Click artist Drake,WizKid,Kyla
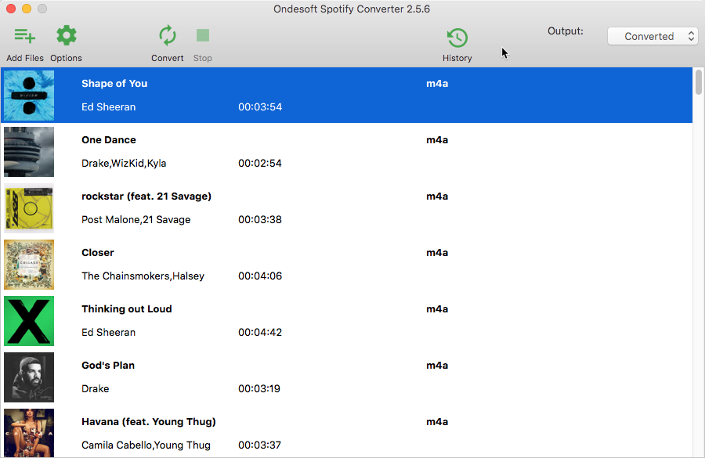705x458 pixels. 124,163
